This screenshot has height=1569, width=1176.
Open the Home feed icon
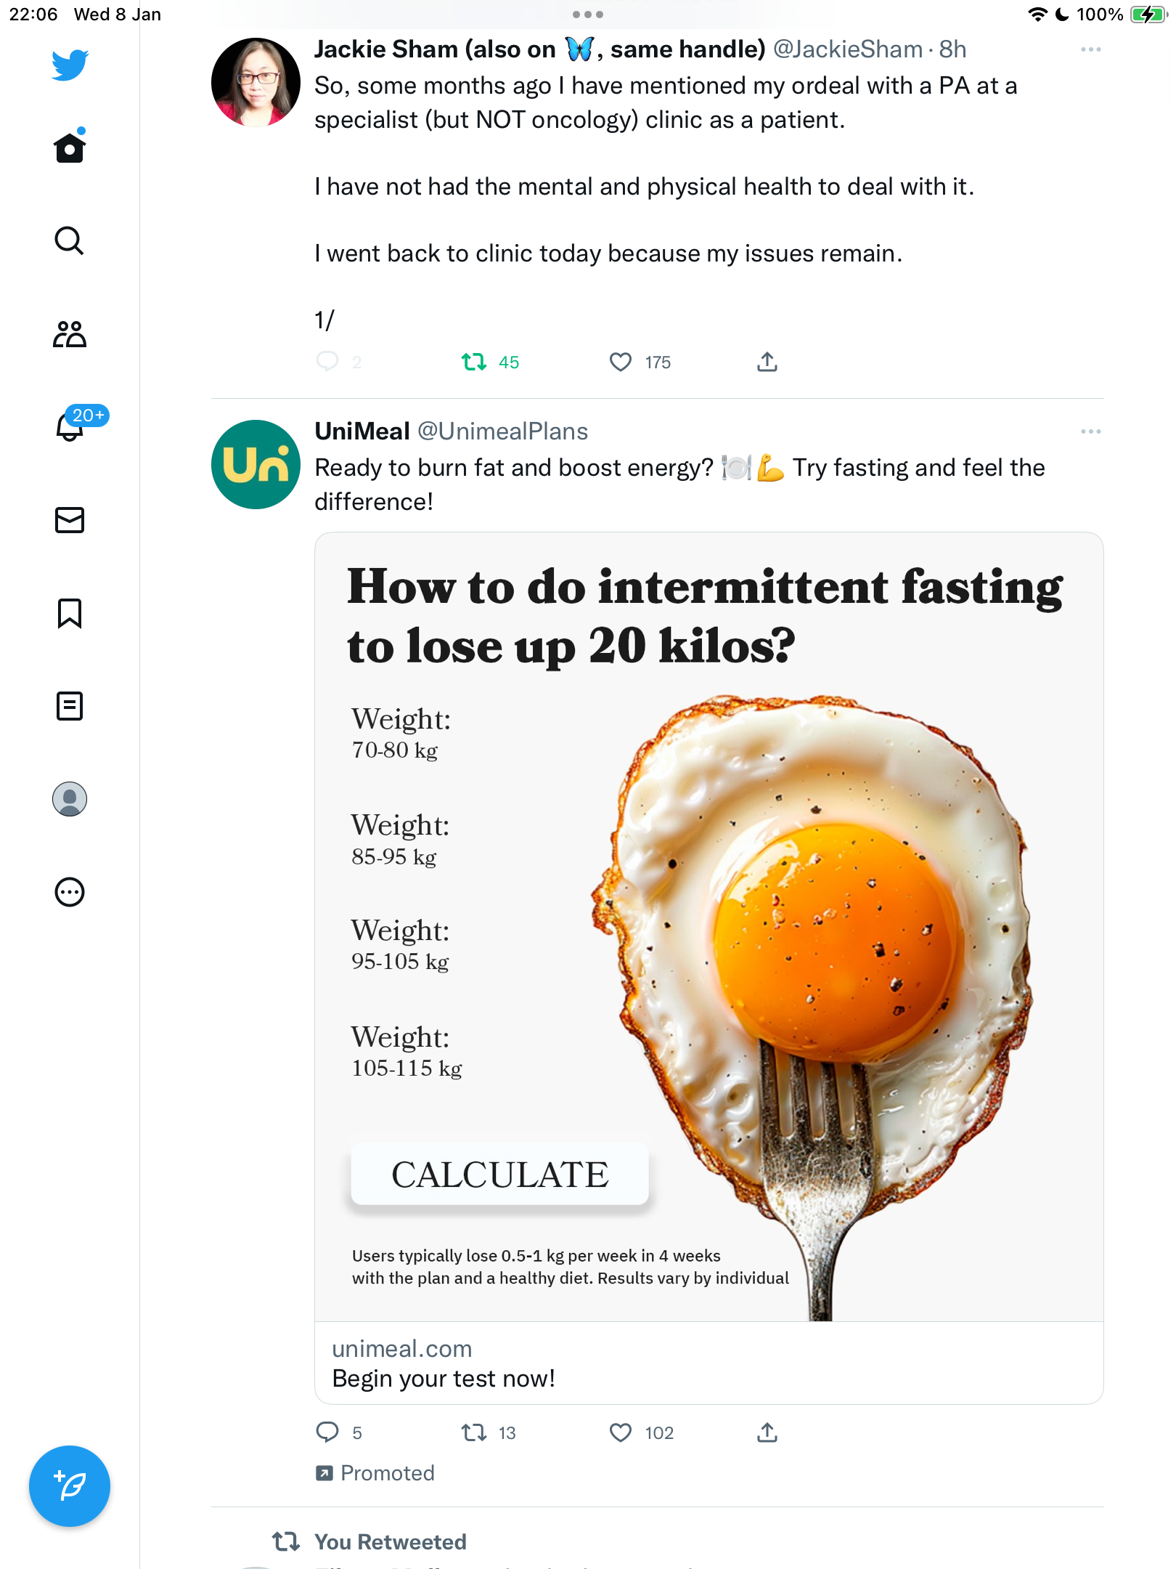coord(70,147)
